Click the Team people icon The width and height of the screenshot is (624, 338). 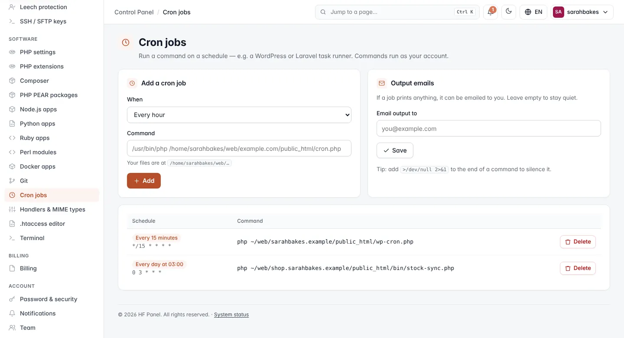pos(12,328)
